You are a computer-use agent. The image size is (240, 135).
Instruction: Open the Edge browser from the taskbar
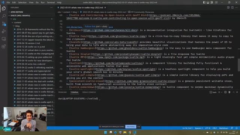pyautogui.click(x=115, y=132)
